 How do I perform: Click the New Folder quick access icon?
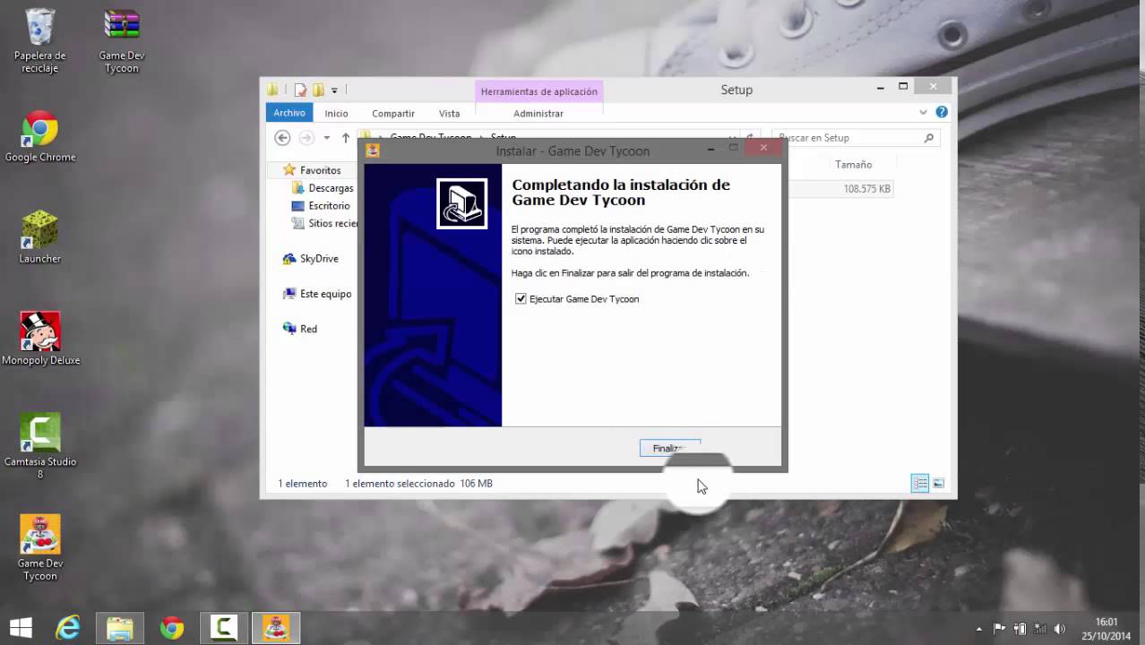pos(318,90)
